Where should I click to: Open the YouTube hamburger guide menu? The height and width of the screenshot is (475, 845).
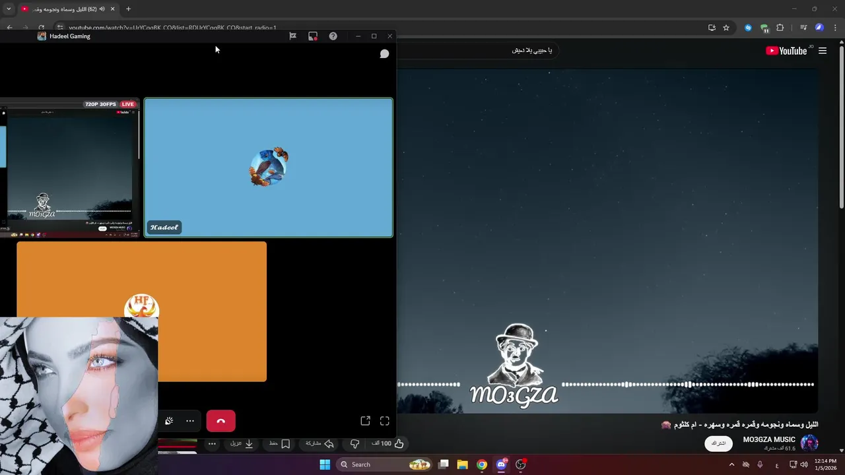tap(823, 51)
